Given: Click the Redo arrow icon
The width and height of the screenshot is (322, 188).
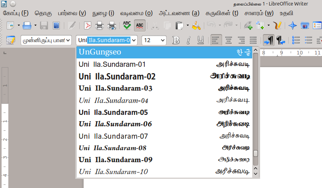Looking at the screenshot, I should pyautogui.click(x=228, y=25).
